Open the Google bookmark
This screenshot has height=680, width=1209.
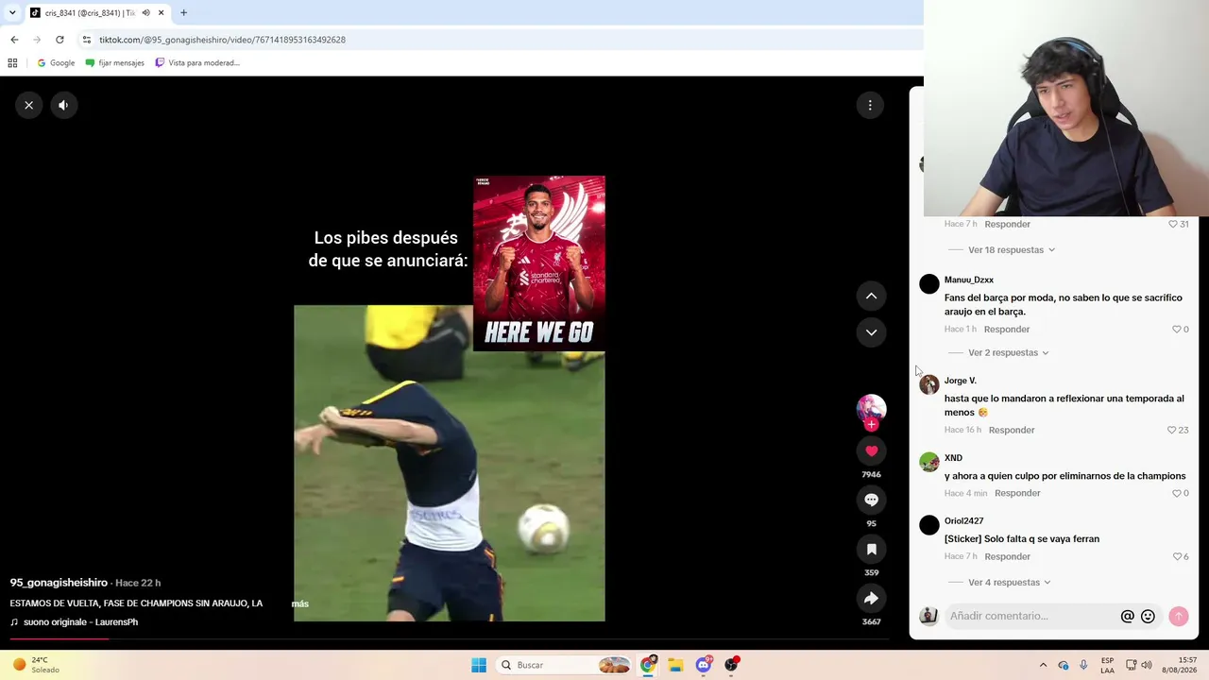(x=56, y=63)
